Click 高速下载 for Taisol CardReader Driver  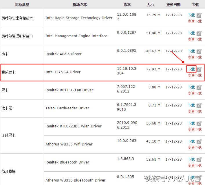click(x=195, y=111)
